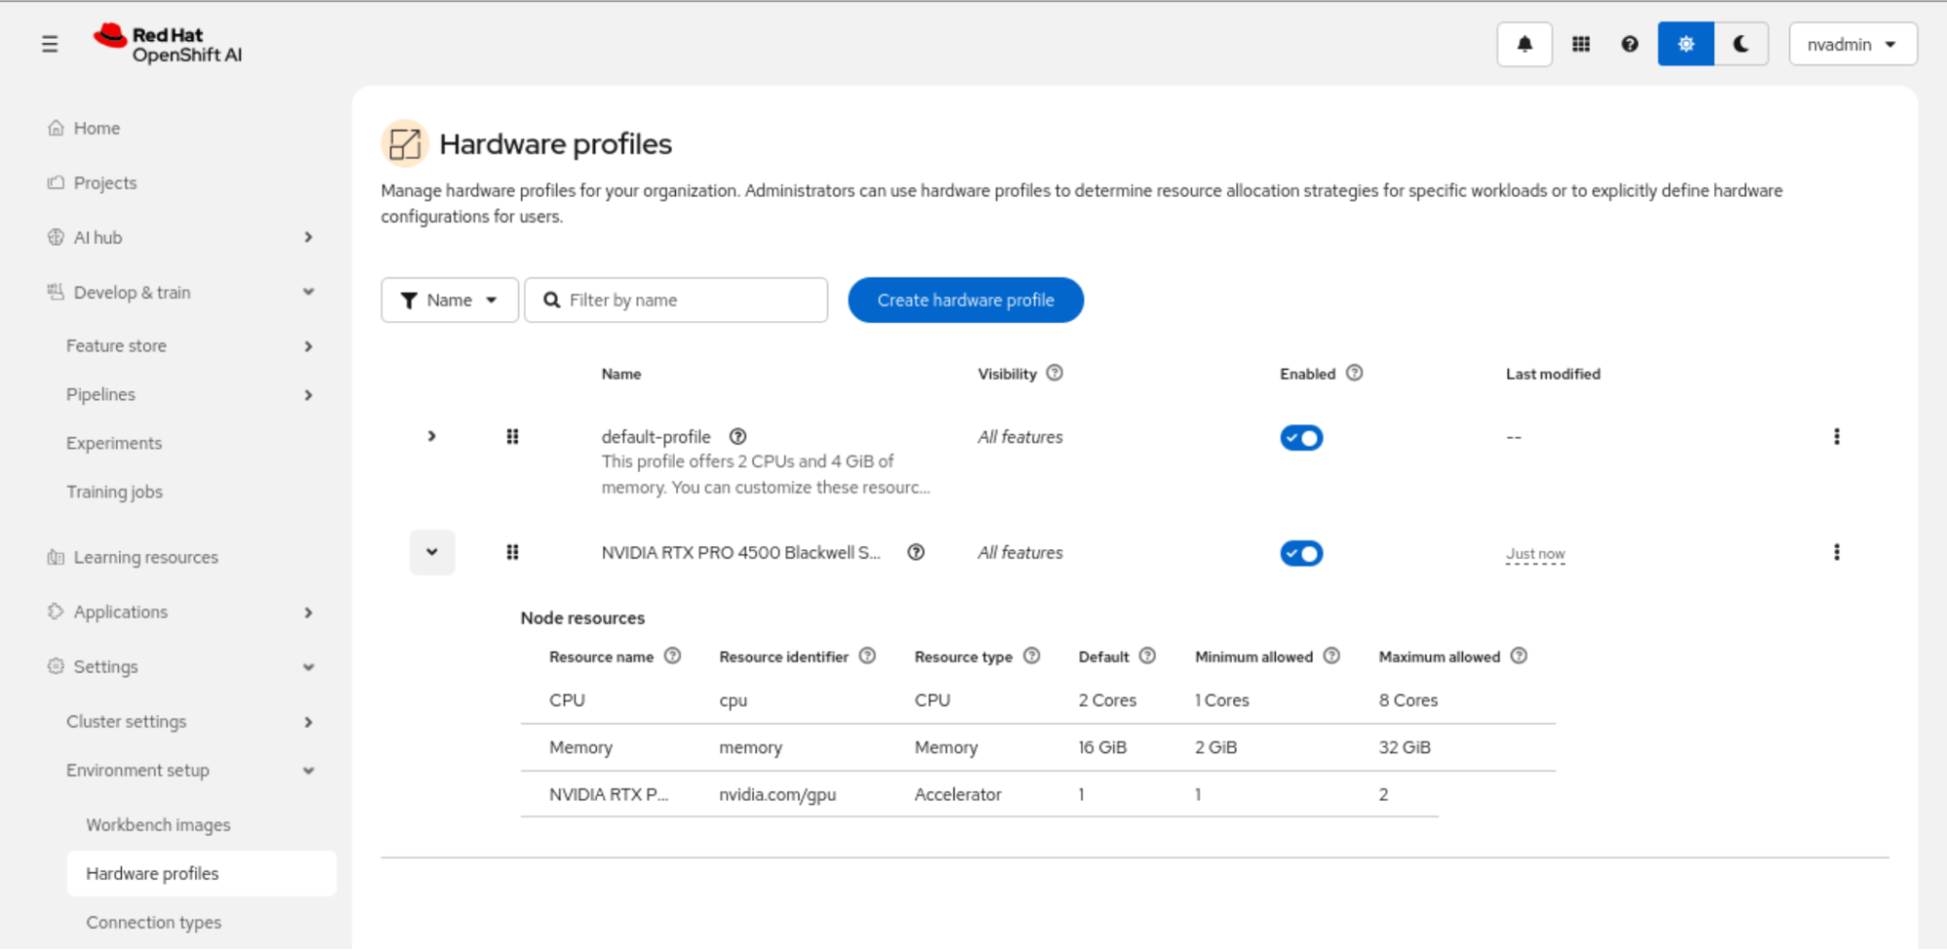The height and width of the screenshot is (950, 1947).
Task: Open kebab menu for default-profile row
Action: (1836, 437)
